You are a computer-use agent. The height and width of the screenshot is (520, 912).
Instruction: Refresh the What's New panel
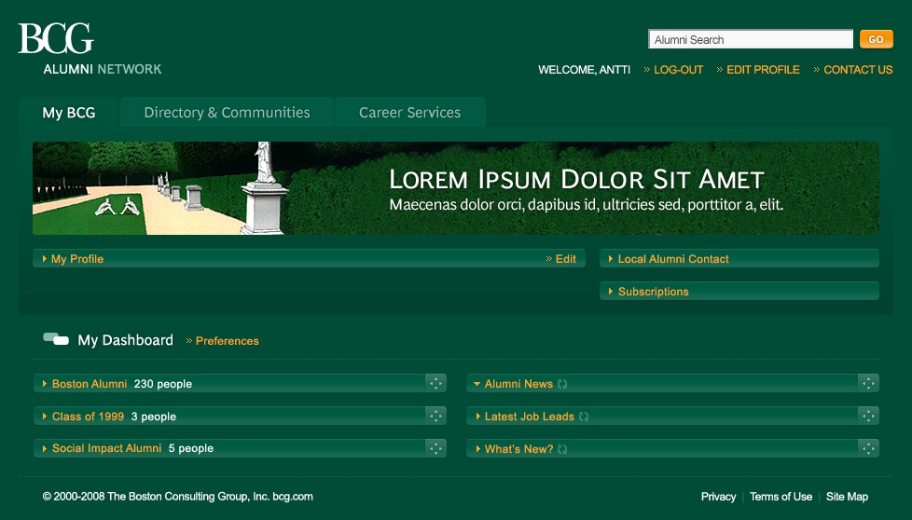coord(563,449)
